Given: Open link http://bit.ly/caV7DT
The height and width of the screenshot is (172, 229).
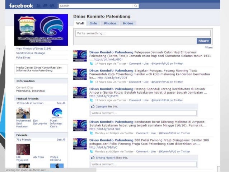Looking at the screenshot, I should tap(112, 78).
